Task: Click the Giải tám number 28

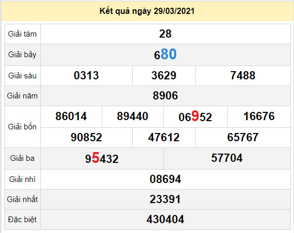Action: 165,34
